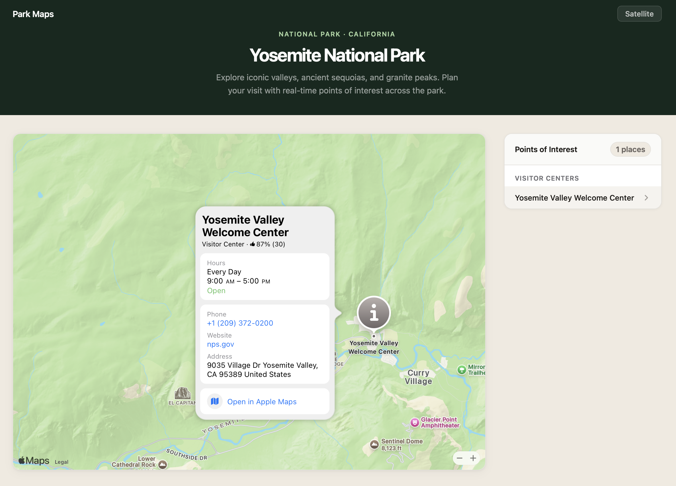Click the Open status in Hours card
Viewport: 676px width, 486px height.
click(216, 291)
